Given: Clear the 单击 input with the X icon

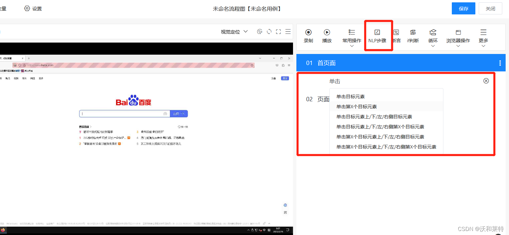Looking at the screenshot, I should pos(486,81).
